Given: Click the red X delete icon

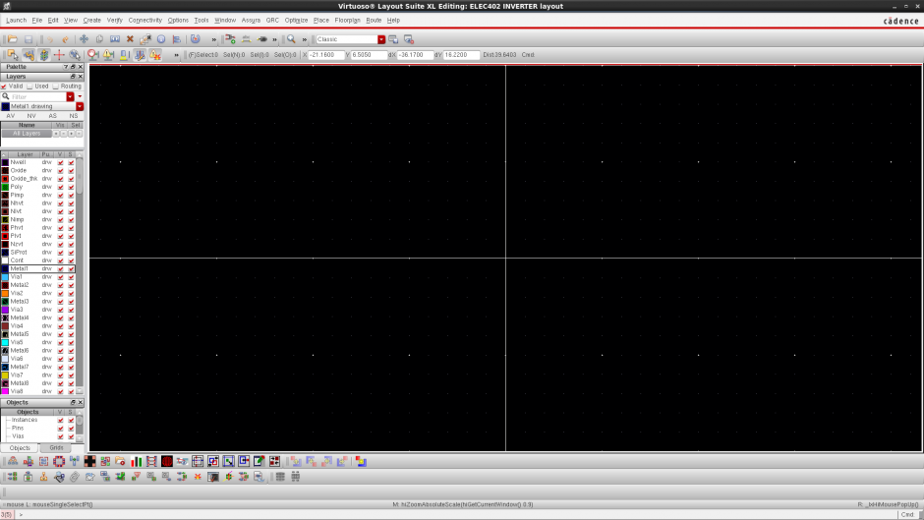Looking at the screenshot, I should tap(130, 39).
